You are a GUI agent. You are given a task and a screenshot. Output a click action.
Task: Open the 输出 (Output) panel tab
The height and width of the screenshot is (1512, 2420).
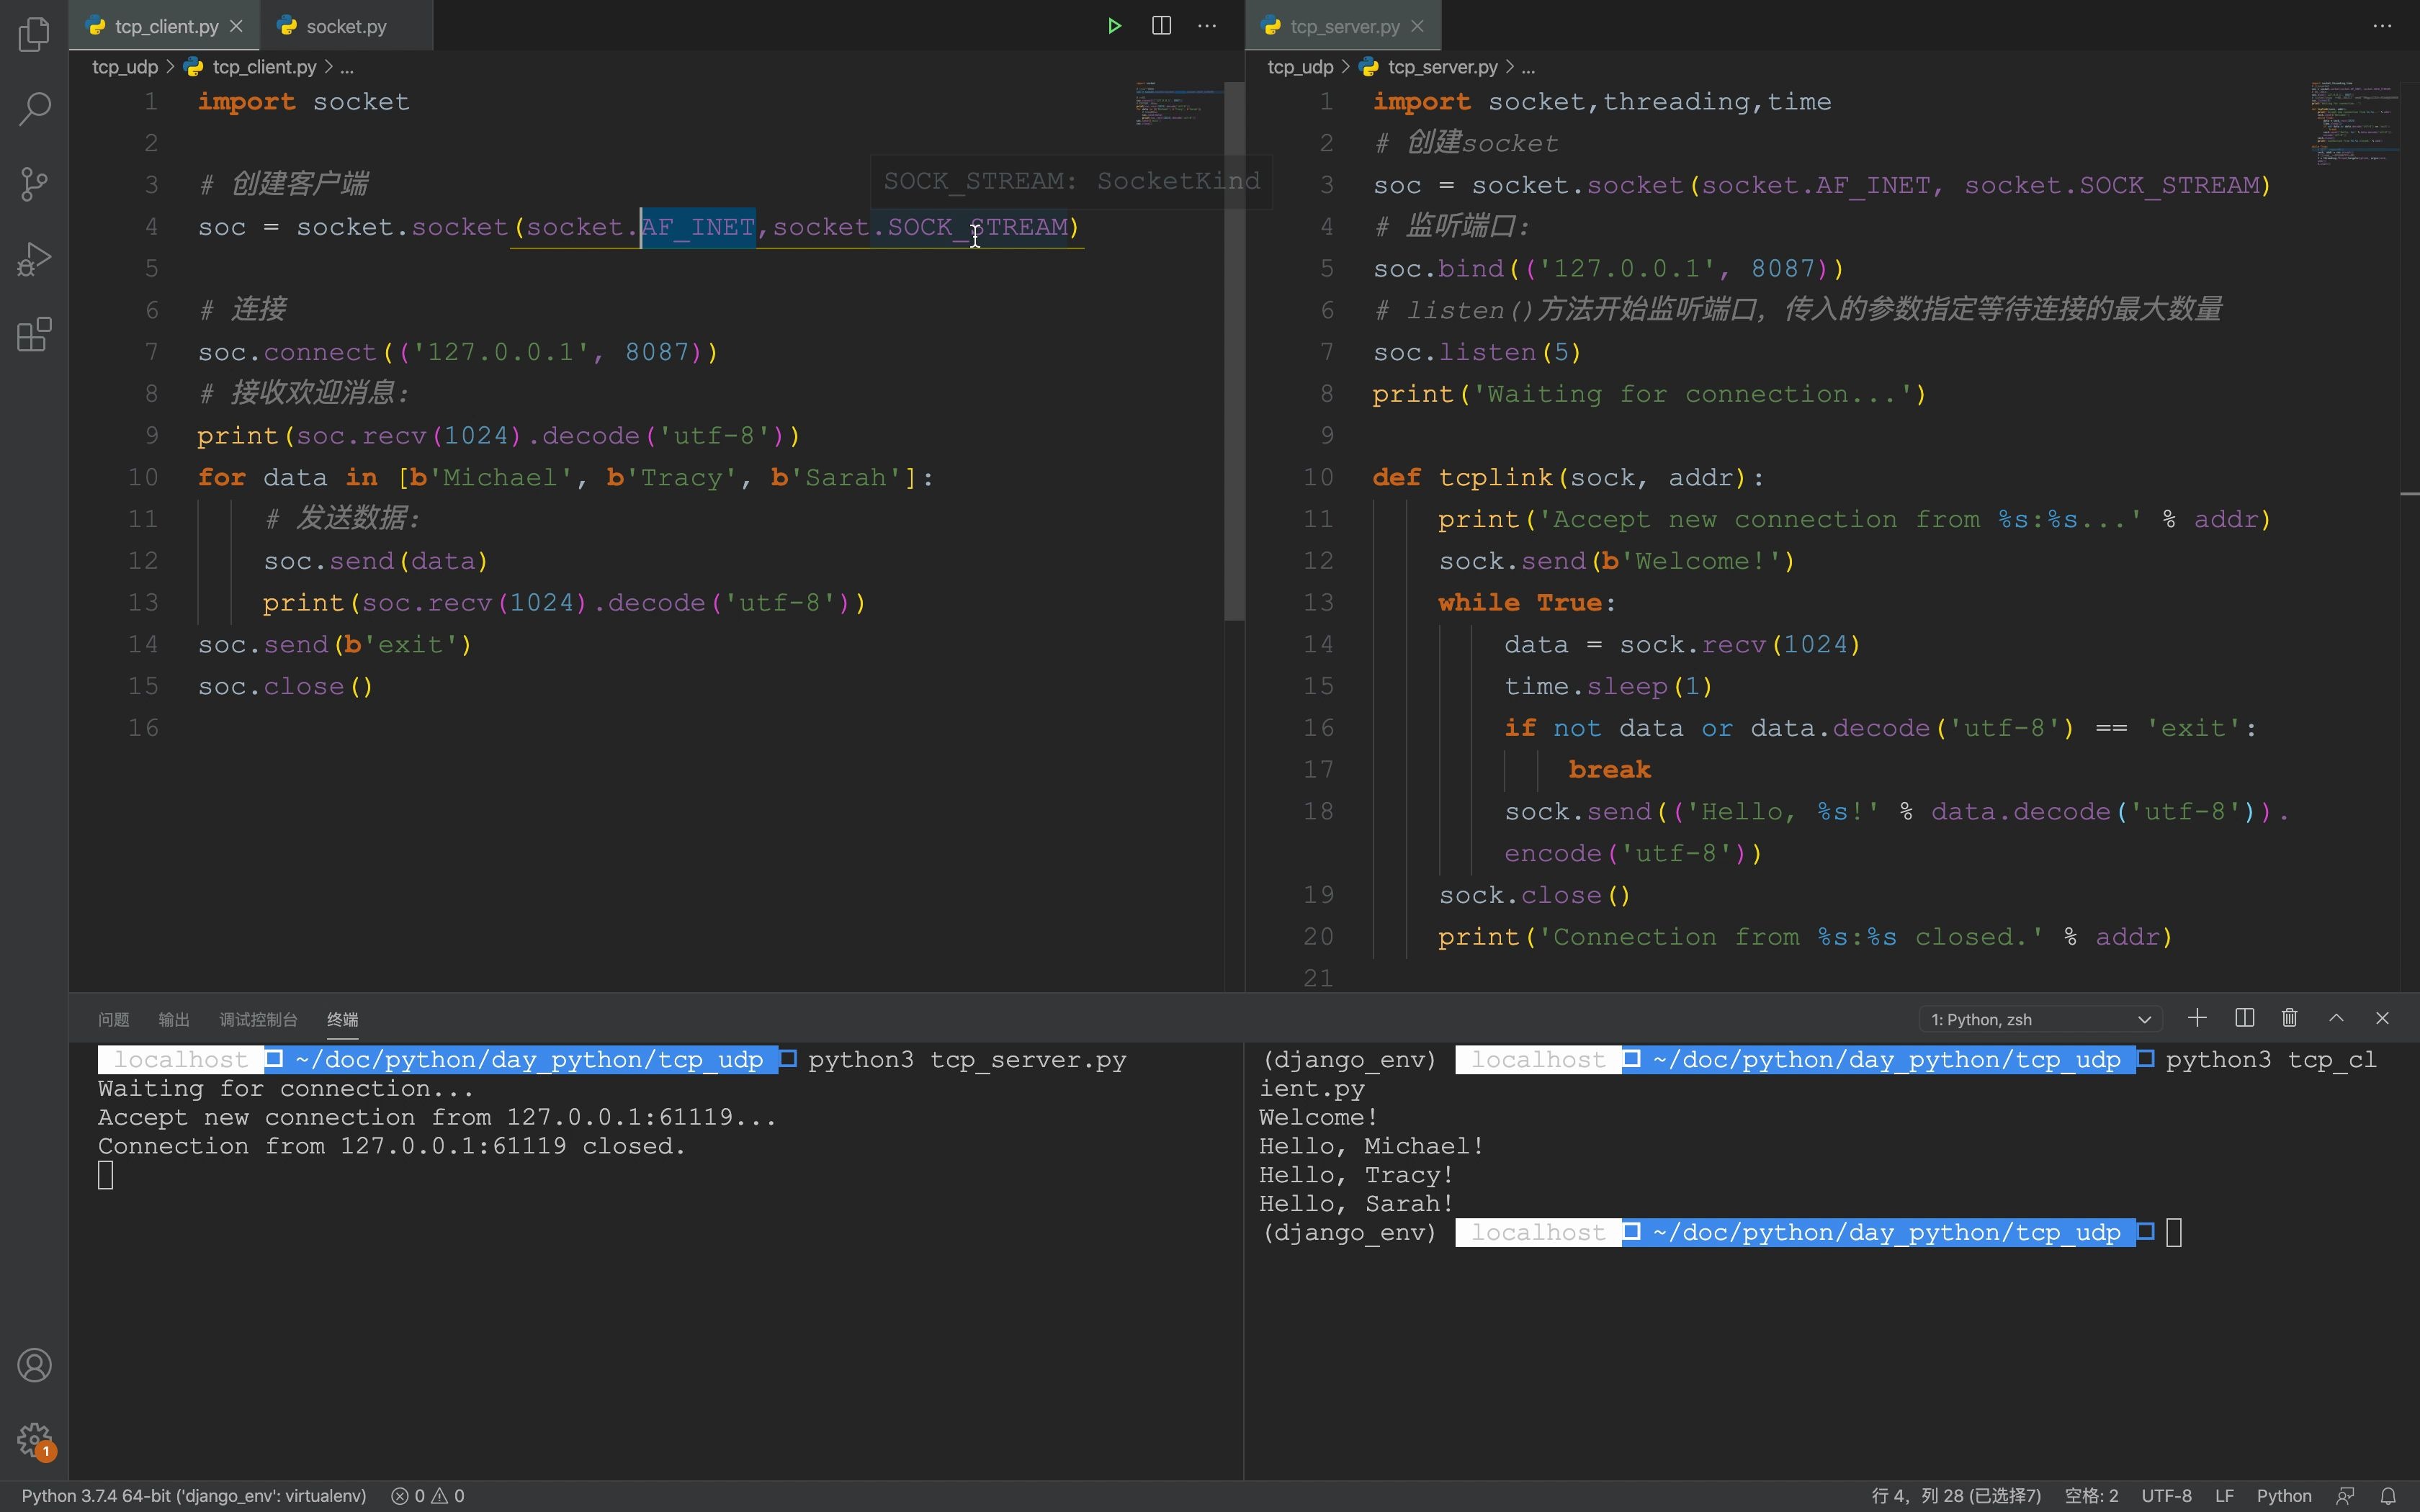[x=174, y=1019]
